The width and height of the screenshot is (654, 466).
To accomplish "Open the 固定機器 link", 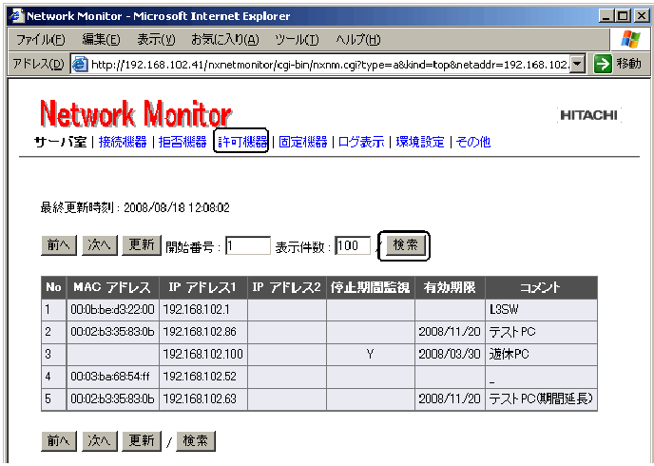I will [303, 142].
